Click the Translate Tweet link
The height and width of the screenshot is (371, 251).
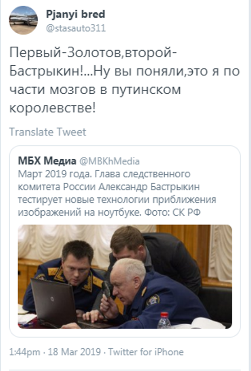click(48, 132)
